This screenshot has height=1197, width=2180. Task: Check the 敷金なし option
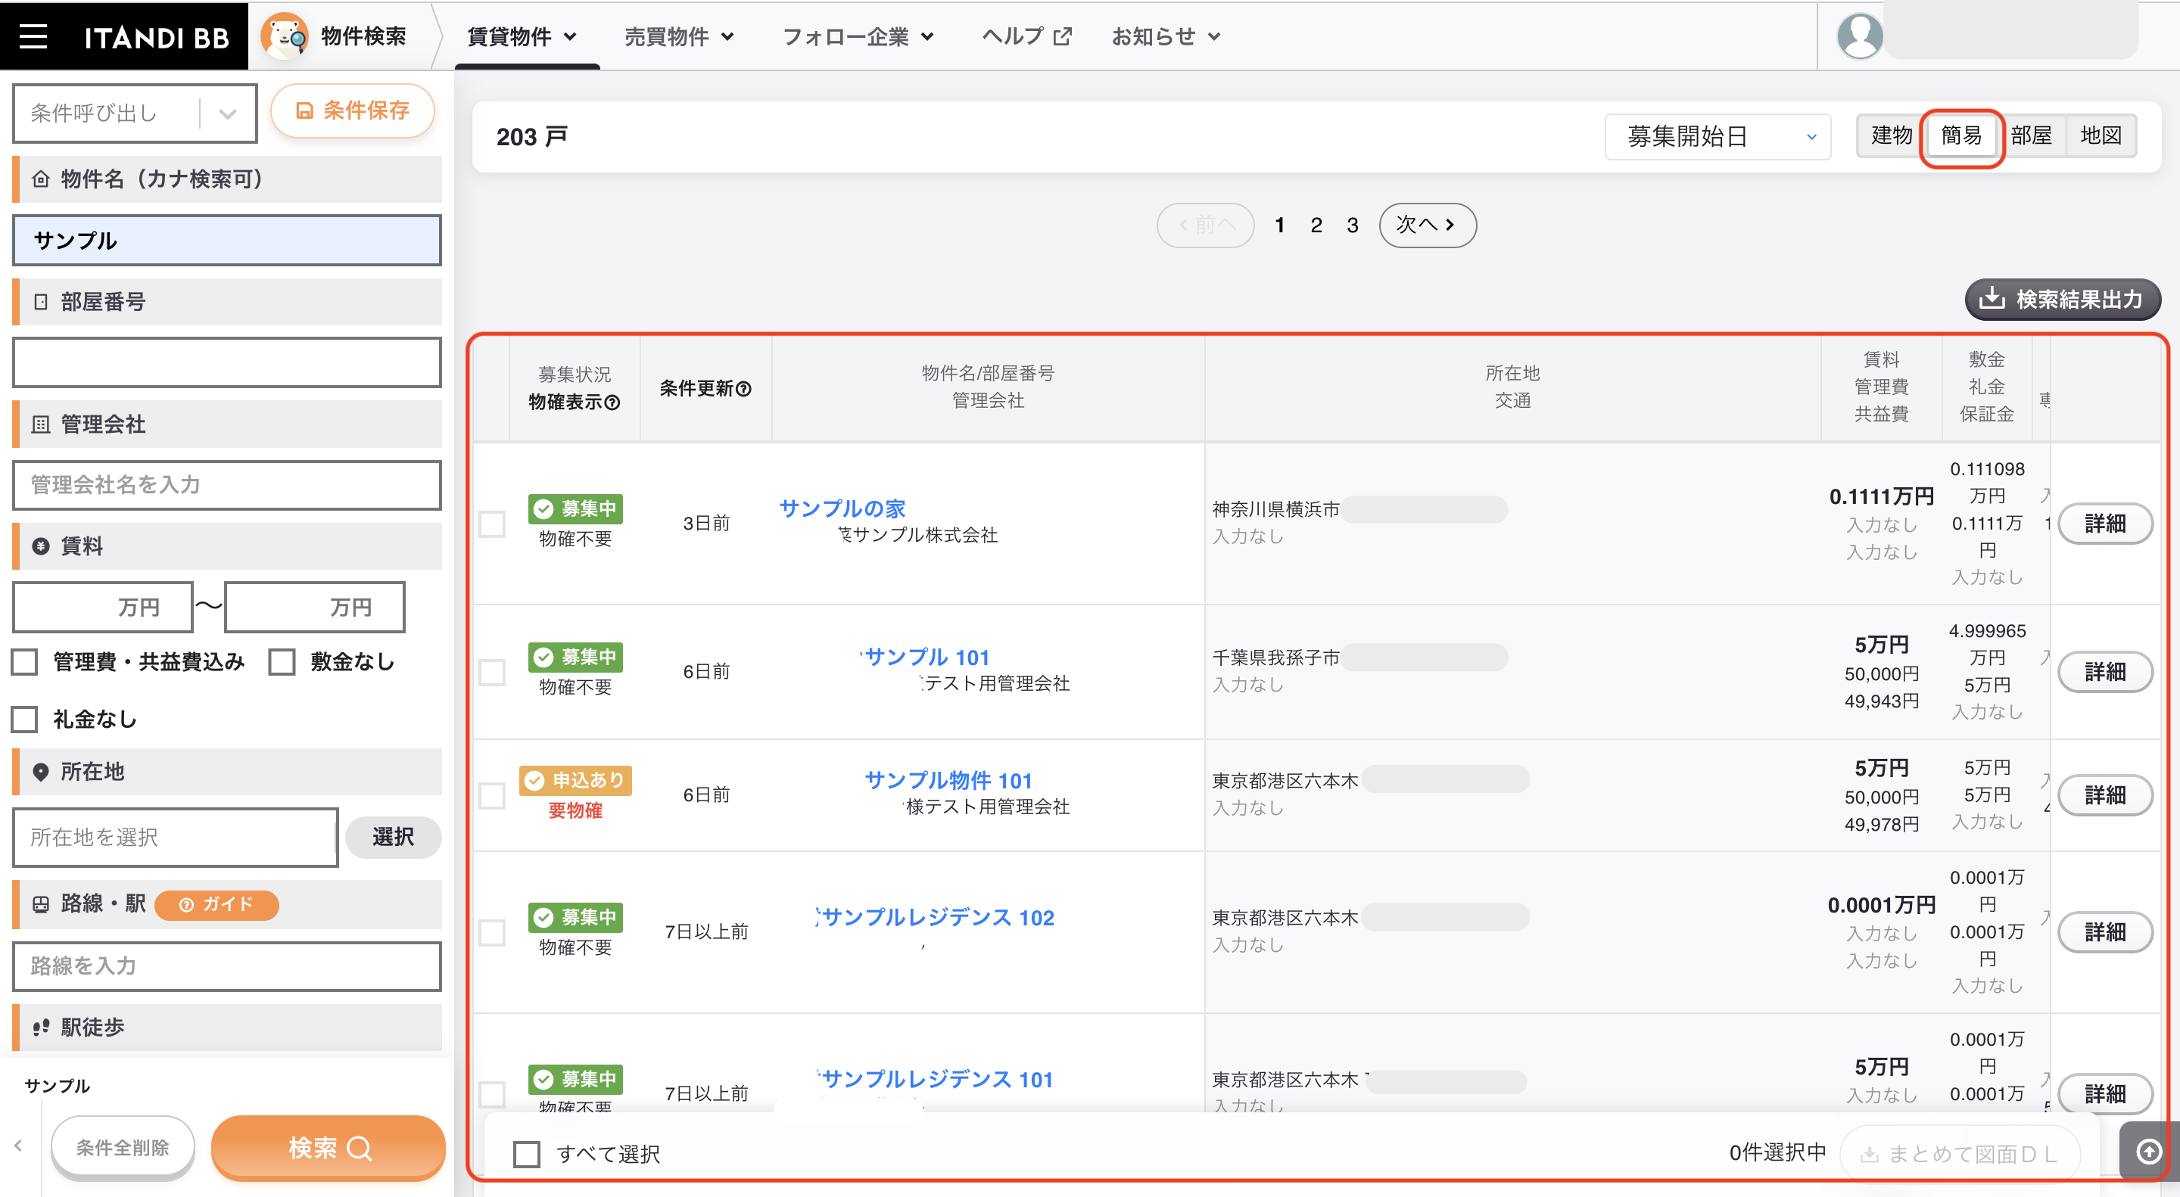click(282, 661)
